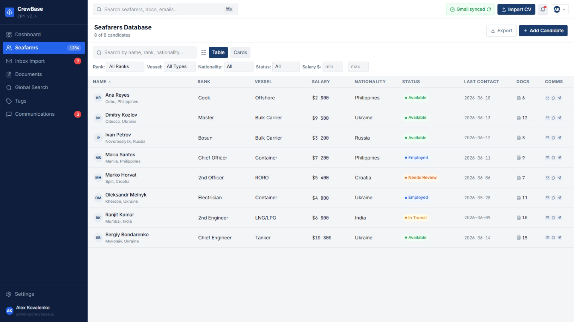Image resolution: width=574 pixels, height=322 pixels.
Task: Click paper plane icon for Ranjit Kumar
Action: [x=559, y=218]
